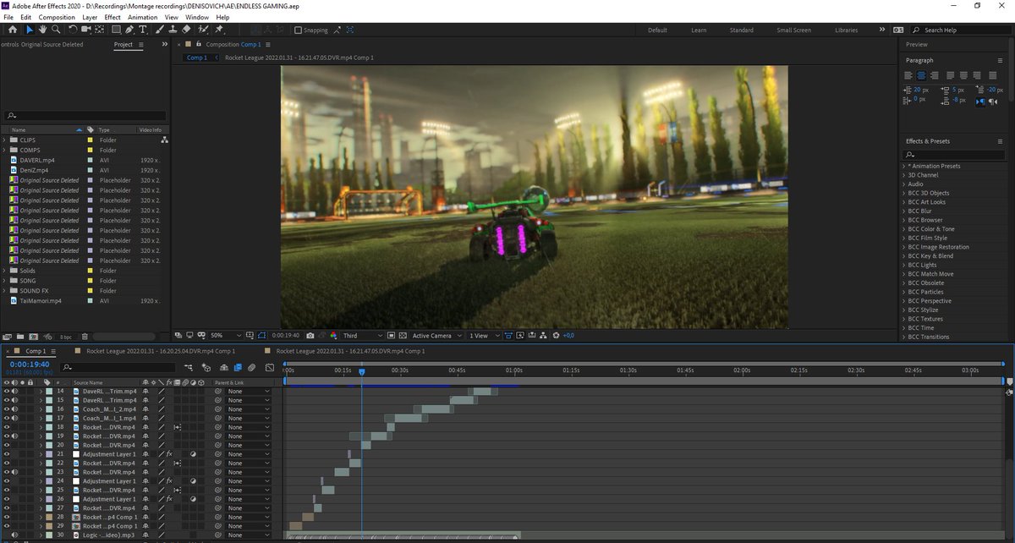The width and height of the screenshot is (1015, 543).
Task: Mute audio of layer 15 DaveRL
Action: 14,400
